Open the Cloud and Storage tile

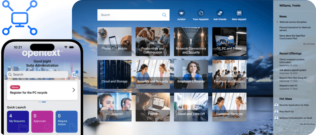click(114, 74)
